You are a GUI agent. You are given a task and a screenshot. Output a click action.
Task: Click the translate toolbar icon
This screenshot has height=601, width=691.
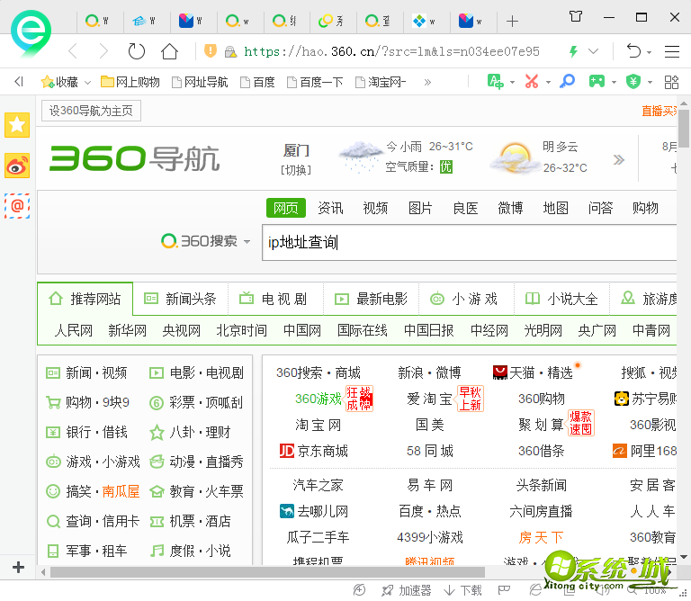tap(496, 82)
